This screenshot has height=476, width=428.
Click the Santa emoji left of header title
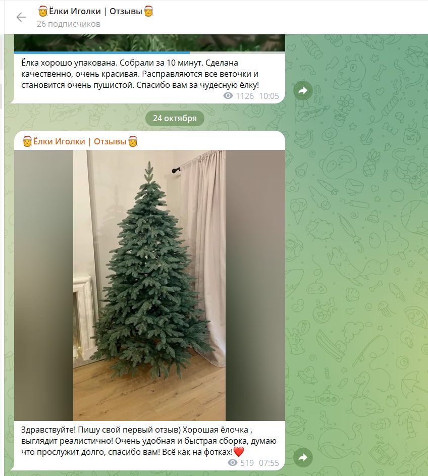click(x=43, y=12)
